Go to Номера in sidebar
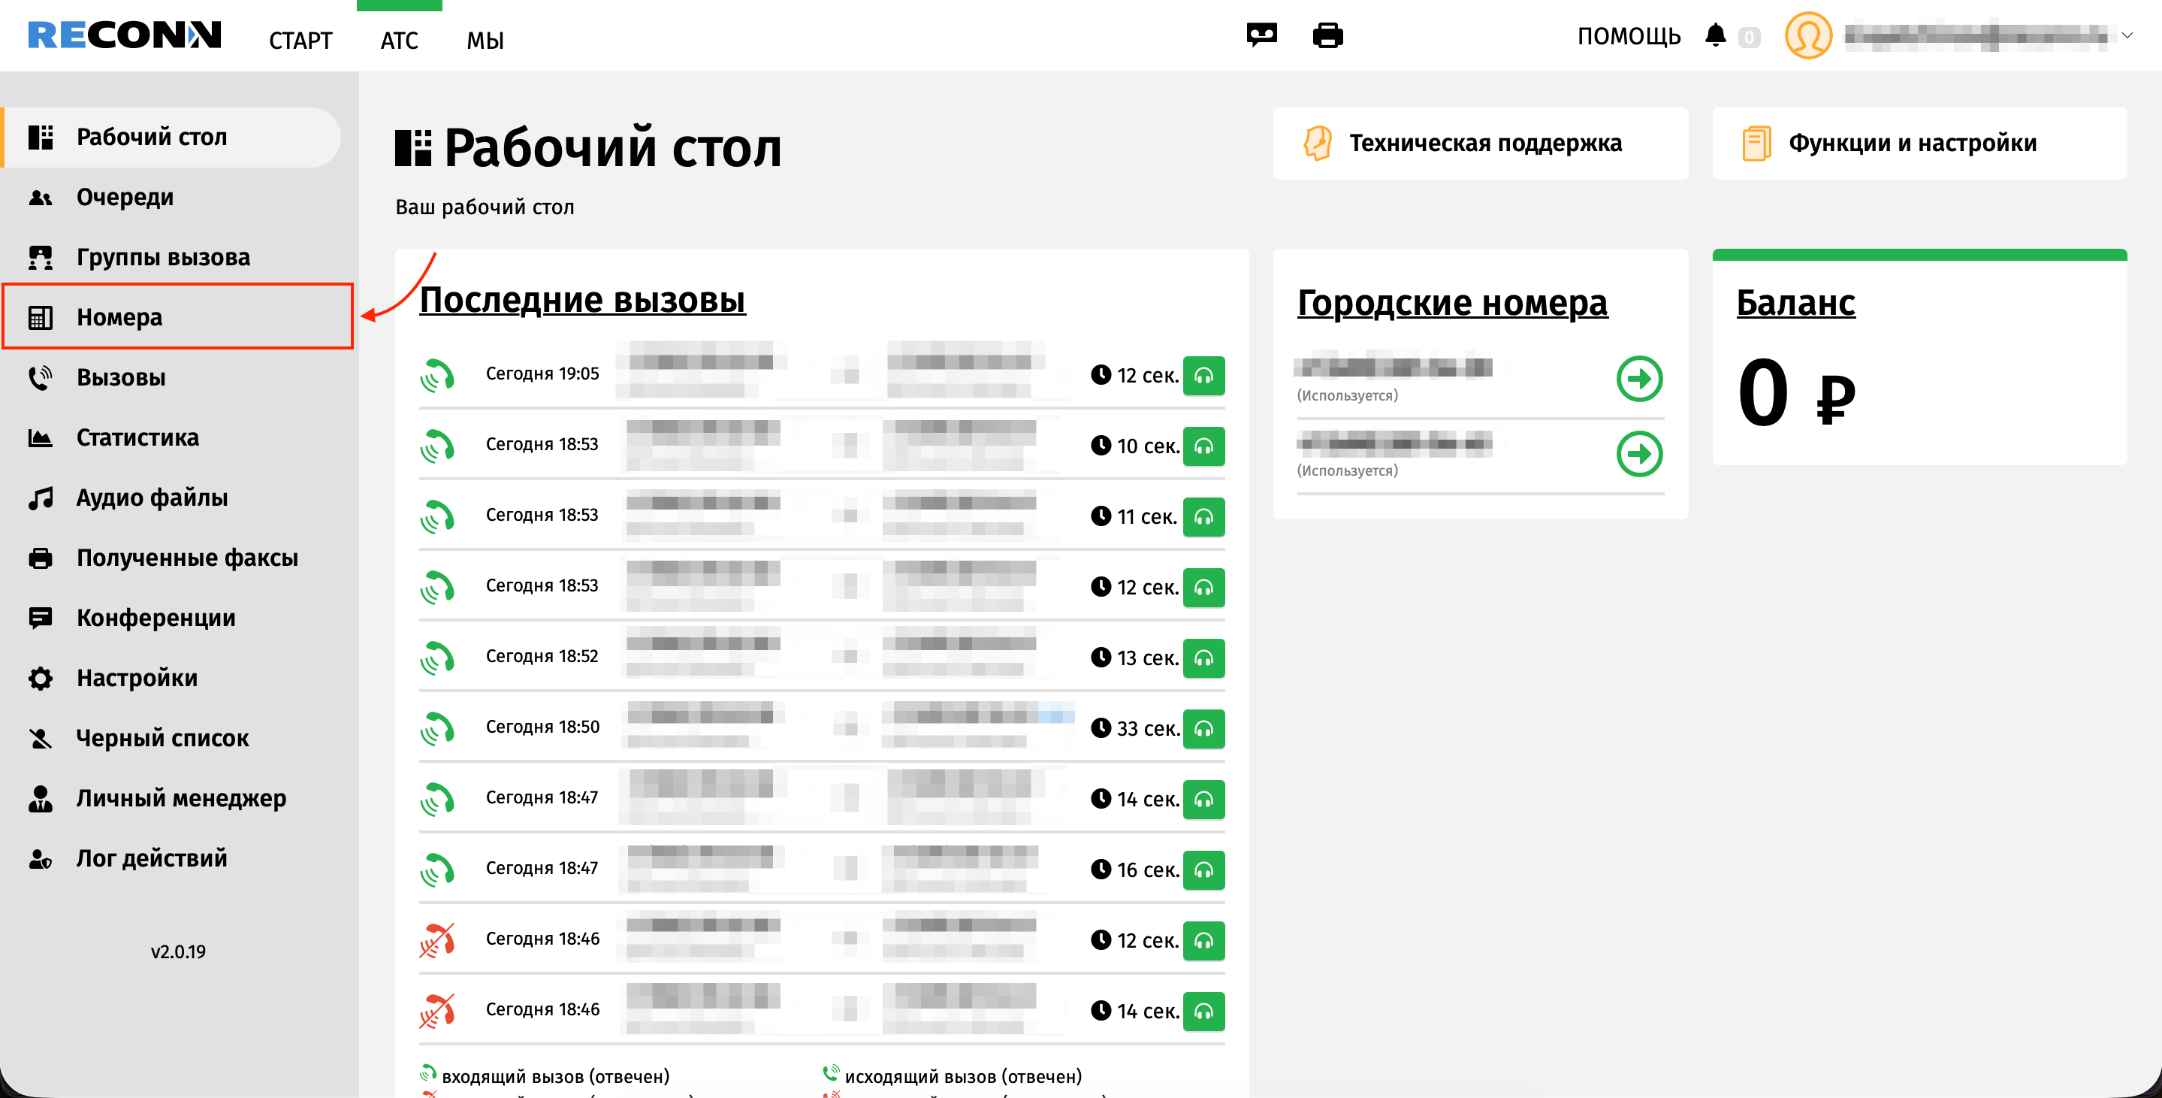 [x=119, y=316]
